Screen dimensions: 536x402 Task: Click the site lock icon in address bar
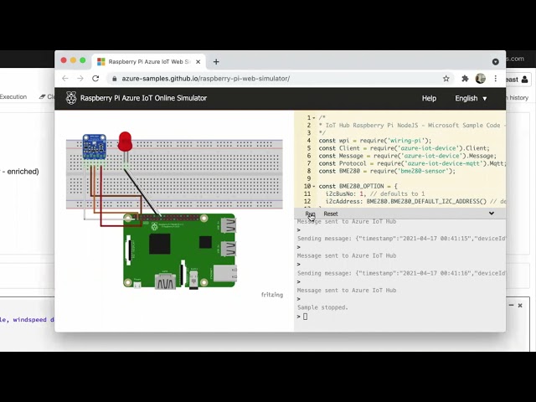point(114,79)
